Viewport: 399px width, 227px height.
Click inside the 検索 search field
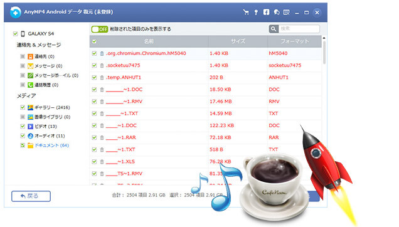pos(299,29)
